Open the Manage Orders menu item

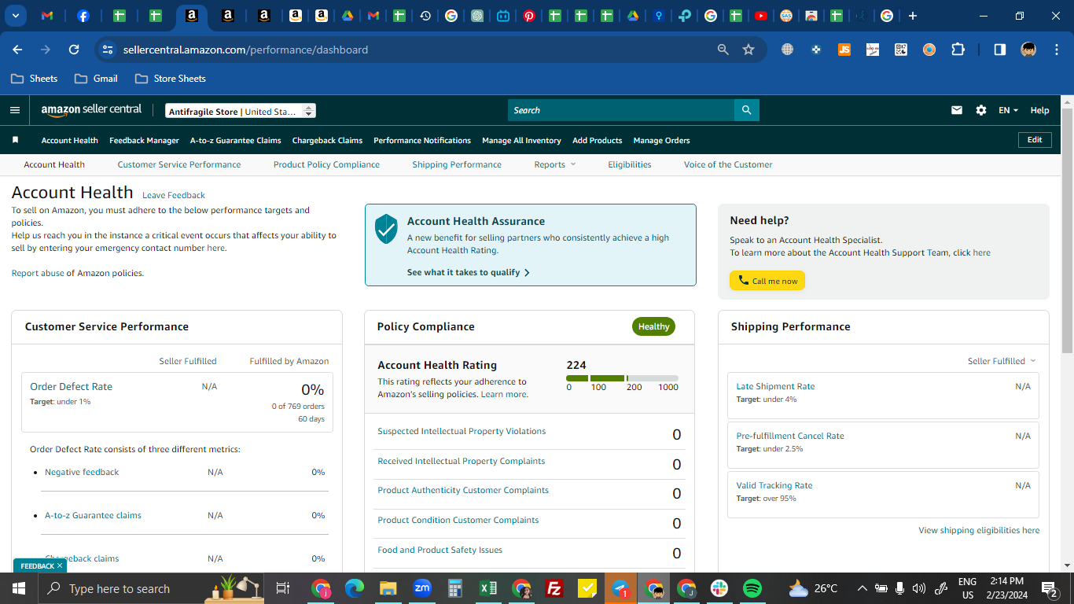tap(661, 140)
